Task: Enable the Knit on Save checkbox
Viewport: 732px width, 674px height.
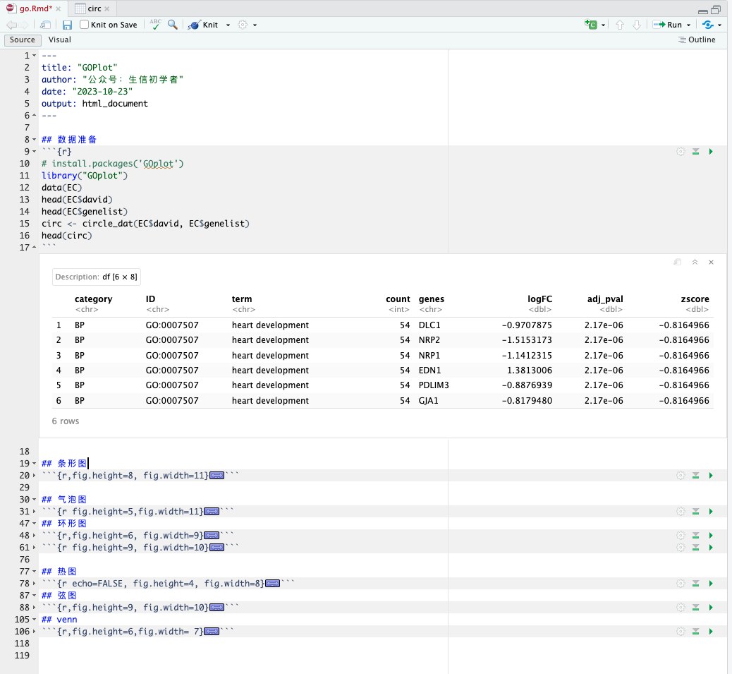Action: 85,25
